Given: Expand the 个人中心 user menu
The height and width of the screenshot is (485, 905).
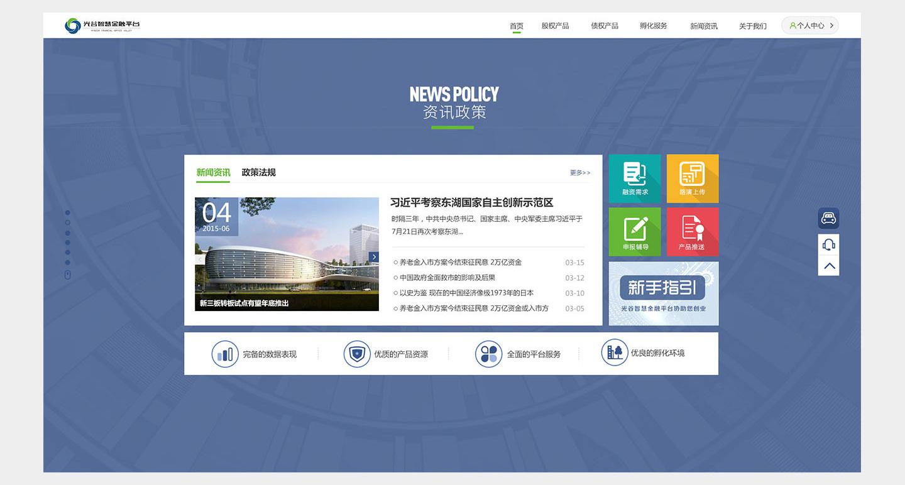Looking at the screenshot, I should [x=810, y=26].
